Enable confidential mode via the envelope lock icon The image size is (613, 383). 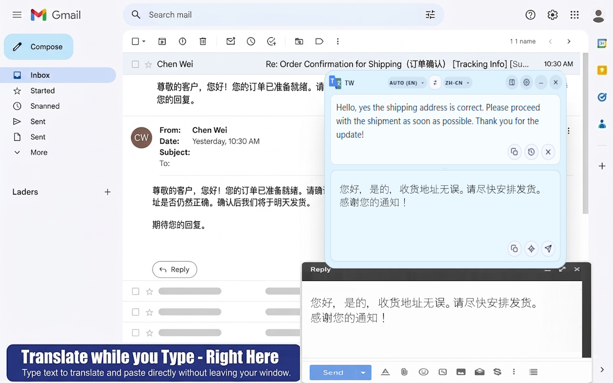pyautogui.click(x=479, y=372)
